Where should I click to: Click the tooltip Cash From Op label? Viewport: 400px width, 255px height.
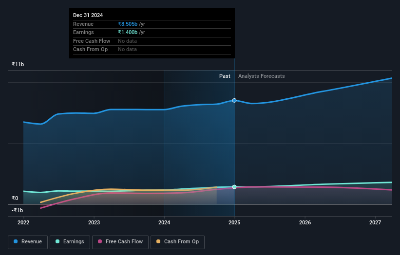coord(90,50)
